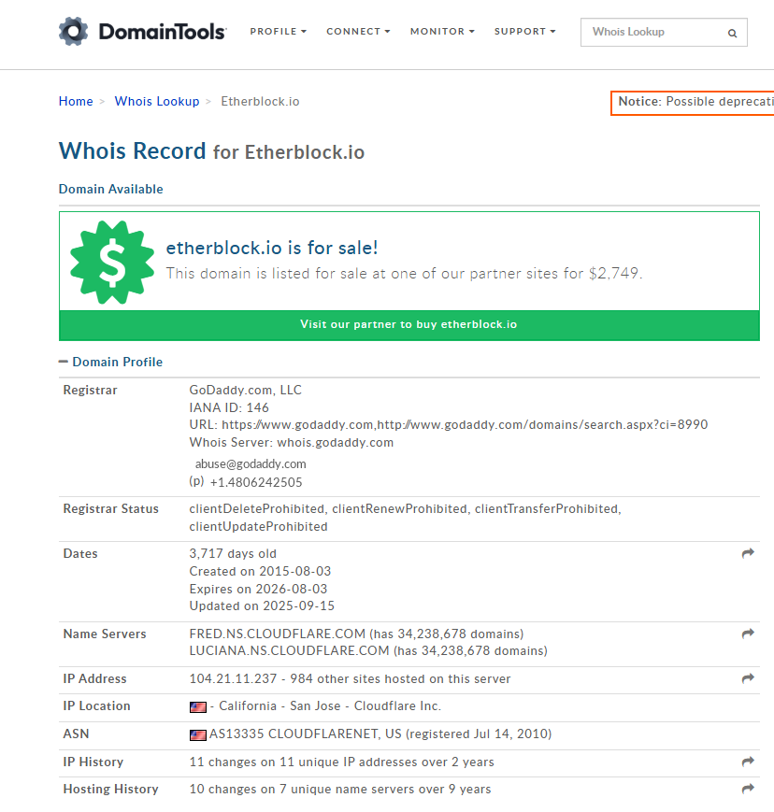Screen dimensions: 774x812
Task: Click the 'Expires on 2026-08-03' date
Action: (259, 589)
